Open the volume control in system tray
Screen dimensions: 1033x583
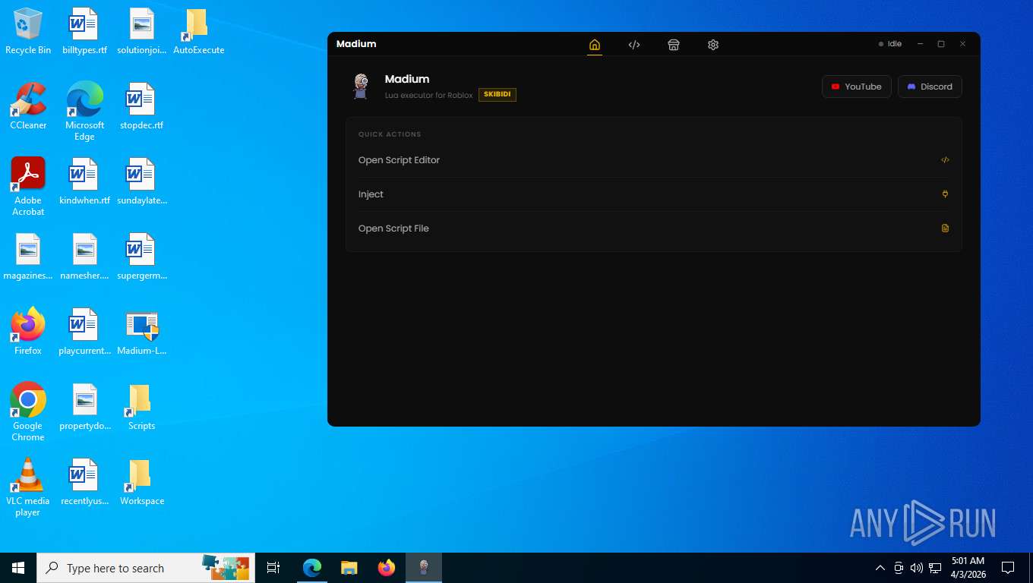pos(917,568)
